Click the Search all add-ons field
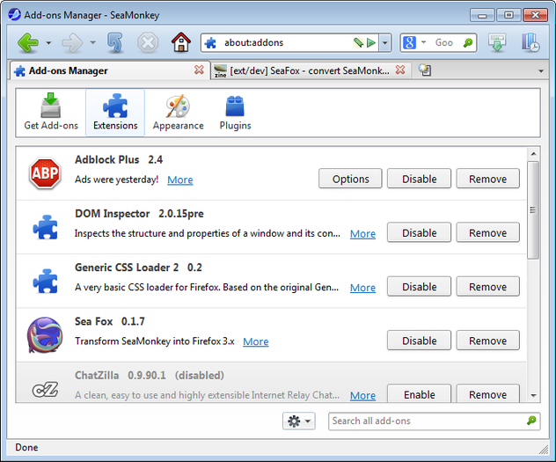 point(434,421)
